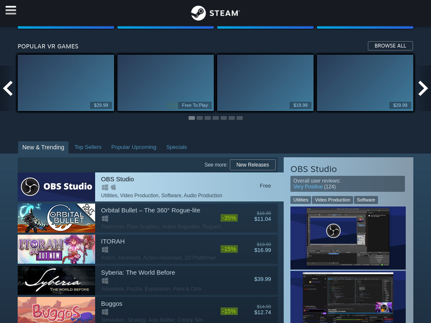The image size is (431, 323).
Task: Click Buggos' -15% discount badge
Action: (x=229, y=312)
